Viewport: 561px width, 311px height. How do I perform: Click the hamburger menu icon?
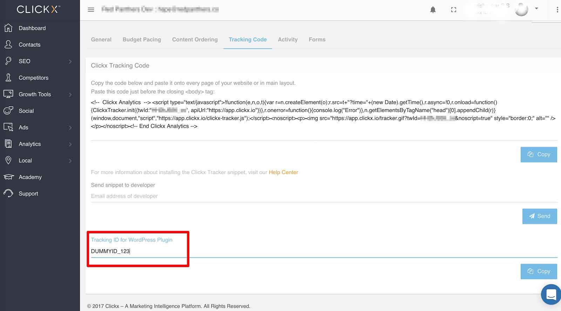(91, 9)
